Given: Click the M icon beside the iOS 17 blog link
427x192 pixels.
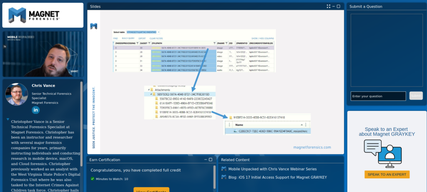Looking at the screenshot, I should (x=224, y=177).
